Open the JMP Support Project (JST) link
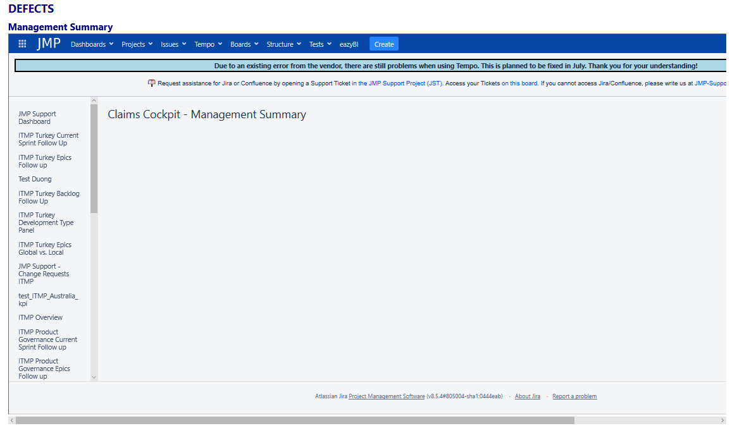Screen dimensions: 737x433 coord(397,83)
